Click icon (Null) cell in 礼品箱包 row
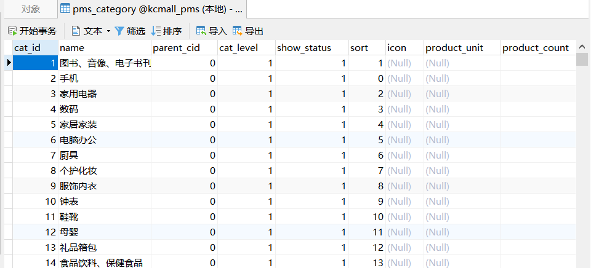 click(405, 247)
